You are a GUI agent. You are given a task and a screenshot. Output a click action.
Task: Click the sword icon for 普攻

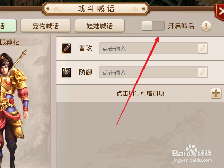pyautogui.click(x=66, y=48)
